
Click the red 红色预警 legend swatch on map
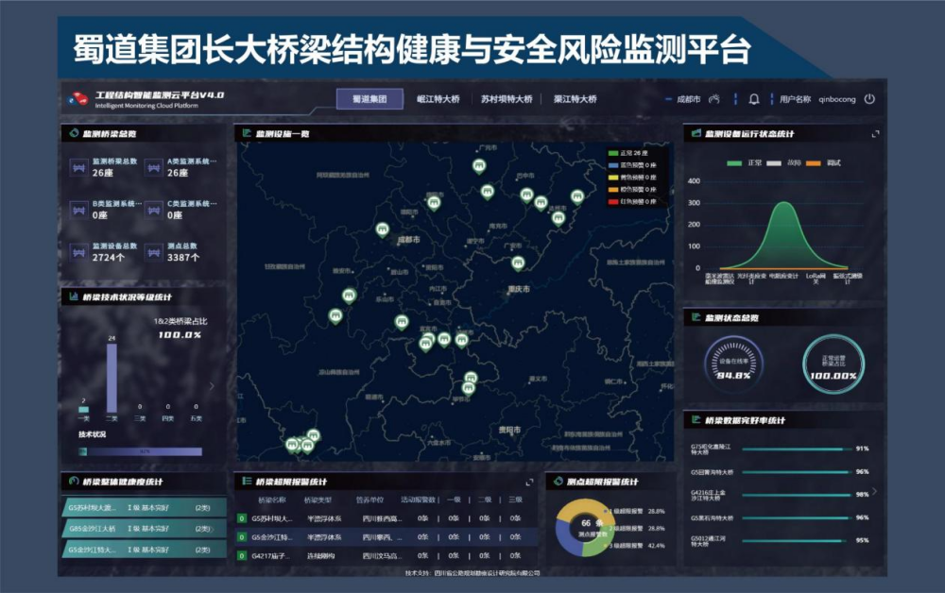pos(613,202)
